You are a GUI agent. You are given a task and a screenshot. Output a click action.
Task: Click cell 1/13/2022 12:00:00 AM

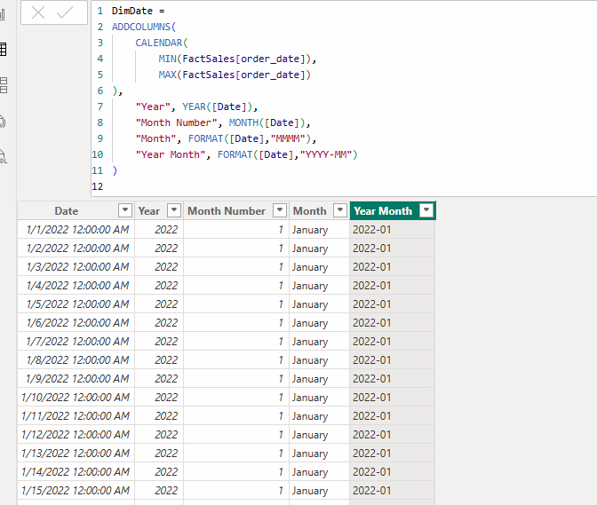pyautogui.click(x=76, y=454)
